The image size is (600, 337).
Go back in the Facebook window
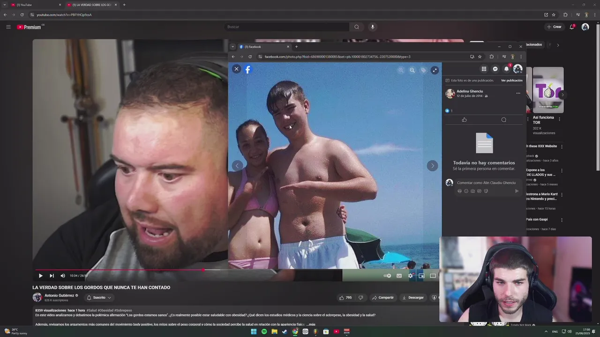coord(233,57)
